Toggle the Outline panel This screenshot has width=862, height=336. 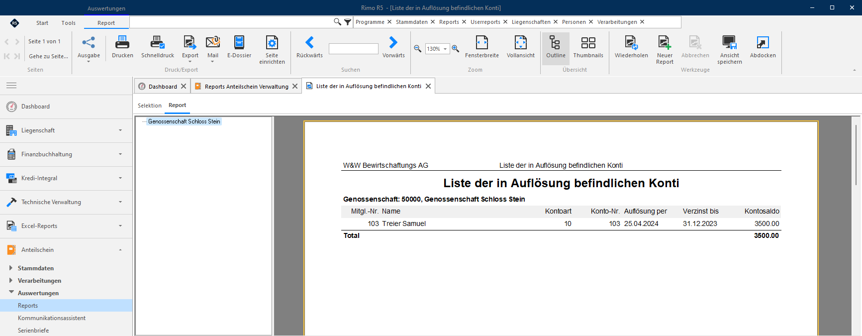point(556,48)
